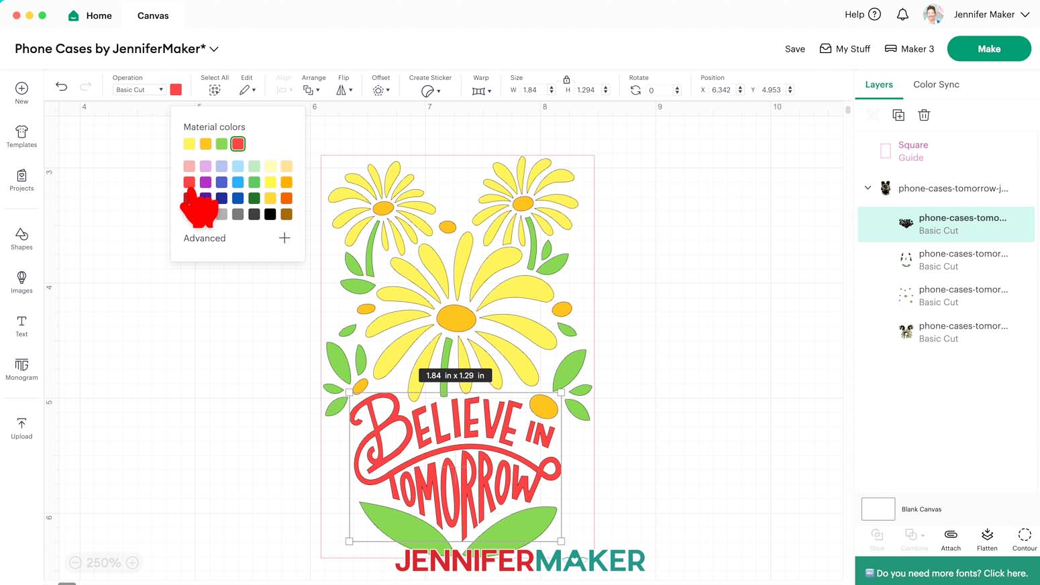Open the Arrange dropdown
The width and height of the screenshot is (1040, 585).
point(311,90)
